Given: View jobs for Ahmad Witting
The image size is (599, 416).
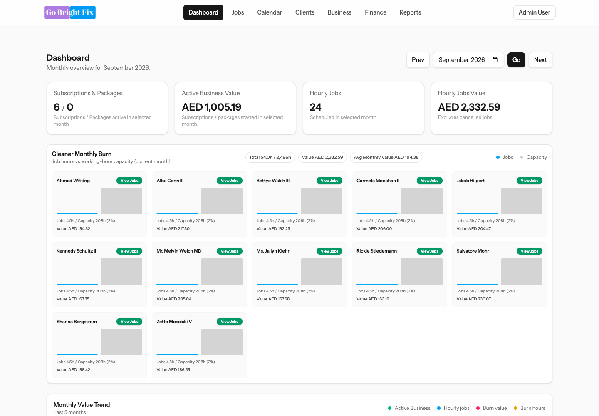Looking at the screenshot, I should tap(129, 181).
